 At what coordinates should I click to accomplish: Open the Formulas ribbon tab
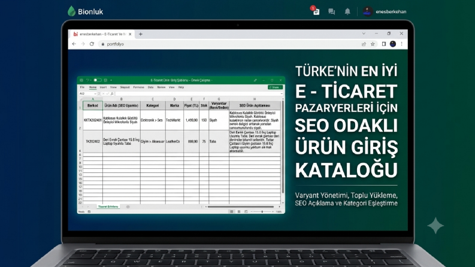click(x=138, y=87)
